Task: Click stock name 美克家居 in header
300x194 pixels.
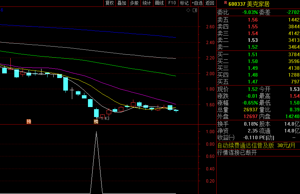Action: (258, 4)
